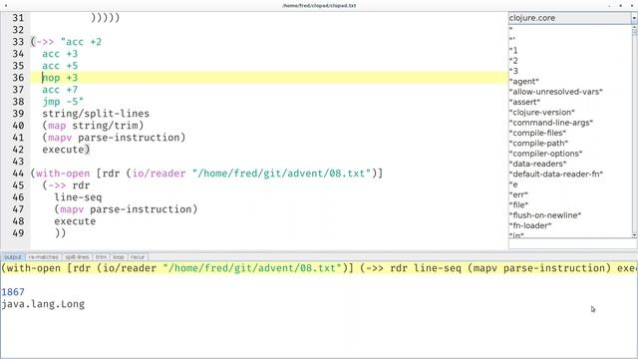Image resolution: width=638 pixels, height=359 pixels.
Task: Click 'line-seq' on line 46
Action: click(x=78, y=197)
